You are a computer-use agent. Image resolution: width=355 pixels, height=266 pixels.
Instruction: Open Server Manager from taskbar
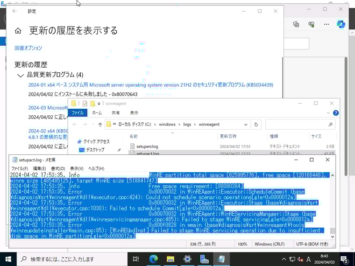coord(205,259)
